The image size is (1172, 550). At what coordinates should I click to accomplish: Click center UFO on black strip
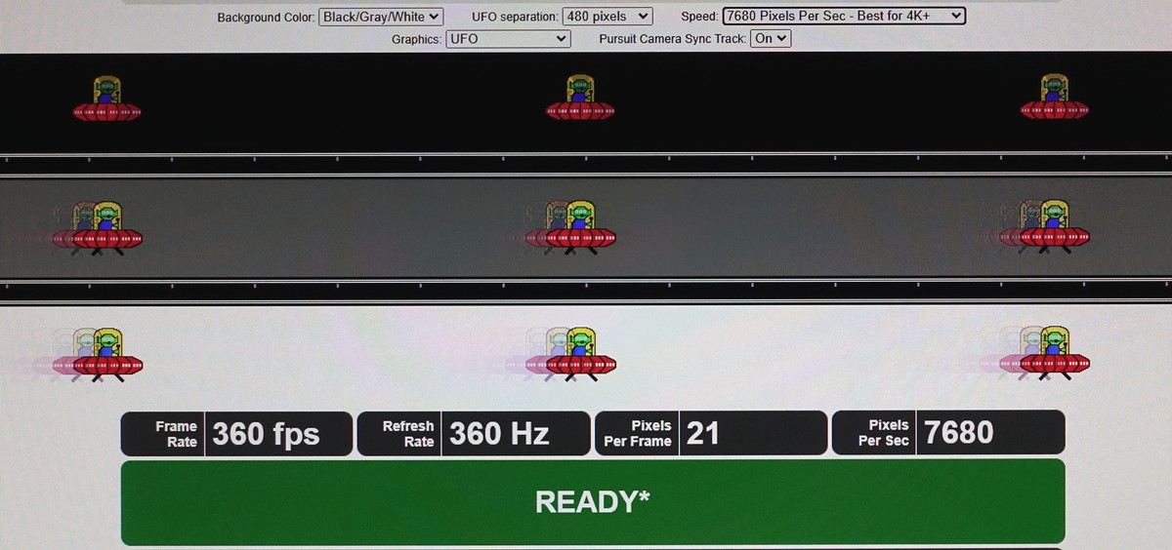(580, 98)
